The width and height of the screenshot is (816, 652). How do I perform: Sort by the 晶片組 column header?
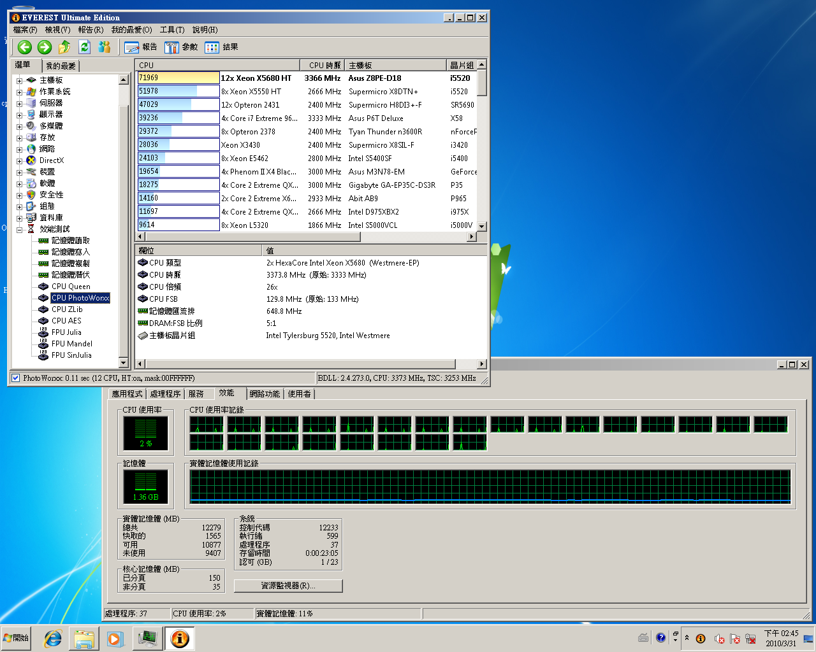pos(462,65)
